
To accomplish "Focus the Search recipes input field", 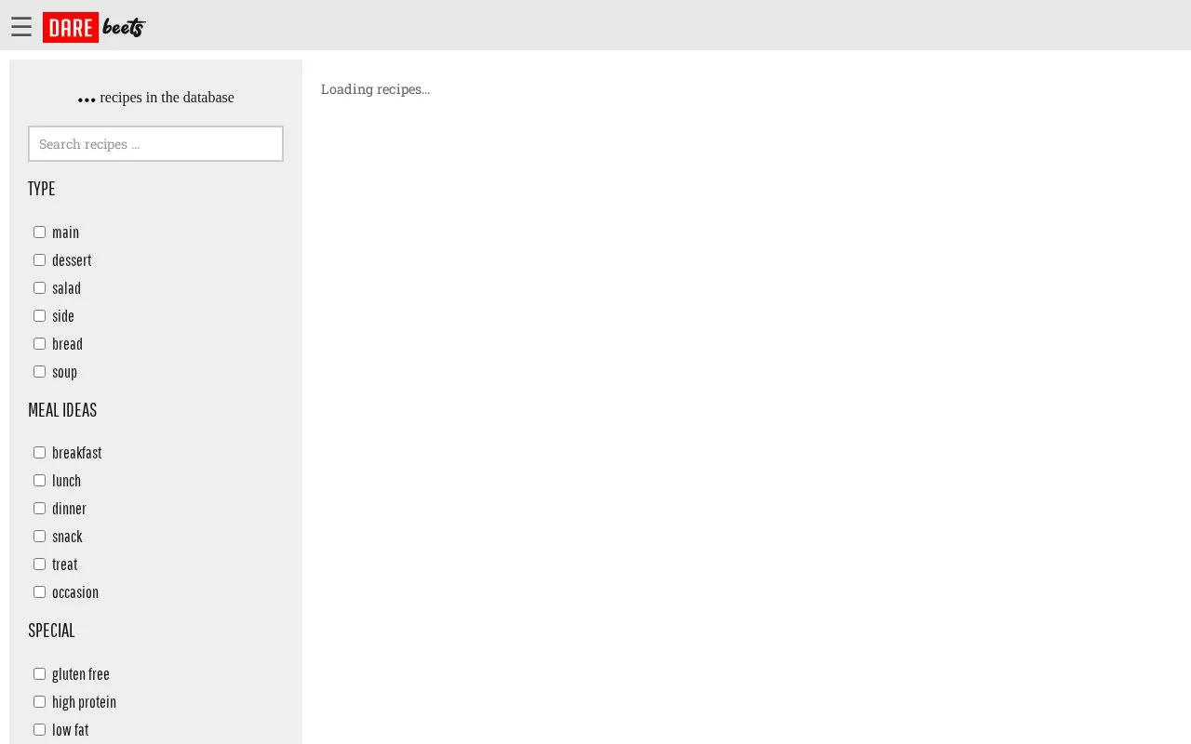I will (155, 144).
